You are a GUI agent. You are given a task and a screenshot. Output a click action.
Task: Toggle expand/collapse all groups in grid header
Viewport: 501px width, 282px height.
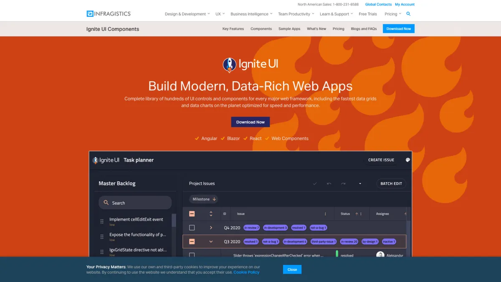[x=211, y=214]
